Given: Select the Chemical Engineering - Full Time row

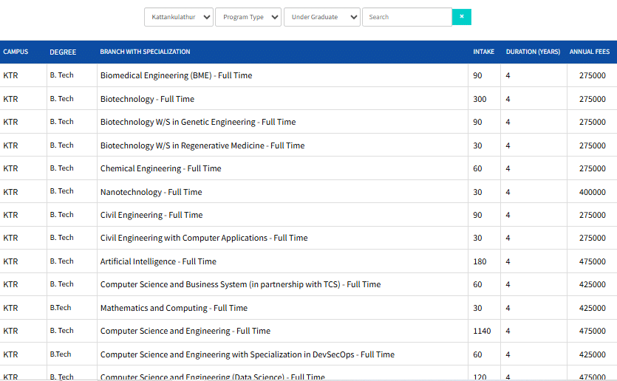Looking at the screenshot, I should pyautogui.click(x=160, y=168).
